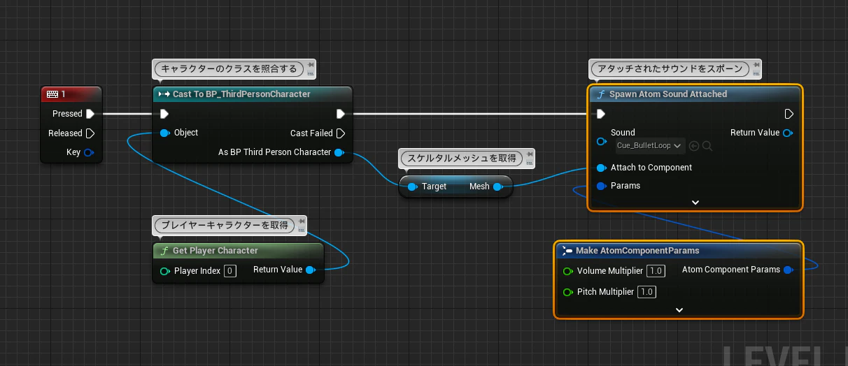Click the Return Value pin of Get Player Character
This screenshot has height=366, width=848.
(311, 270)
